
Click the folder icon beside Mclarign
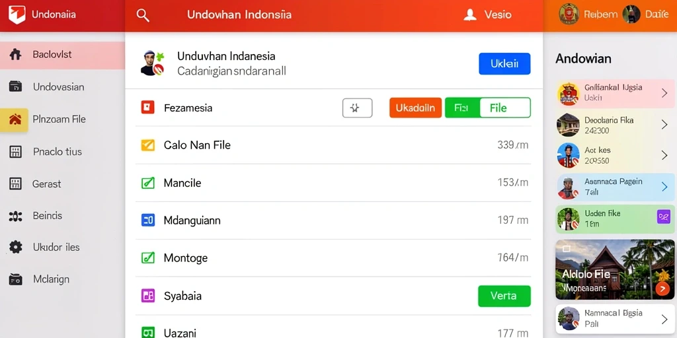[x=16, y=279]
